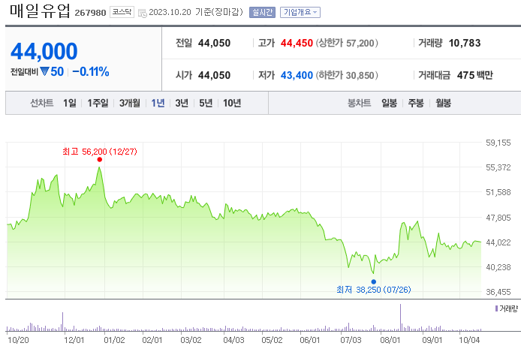Screen dimensions: 521x355
Task: Click the 10/04 date label on x-axis
Action: click(469, 340)
